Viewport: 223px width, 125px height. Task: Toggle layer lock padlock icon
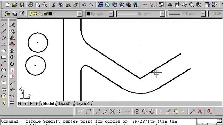(x=46, y=14)
